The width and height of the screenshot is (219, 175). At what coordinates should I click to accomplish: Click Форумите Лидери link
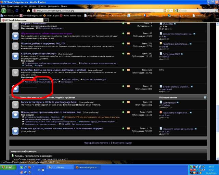[122, 143]
